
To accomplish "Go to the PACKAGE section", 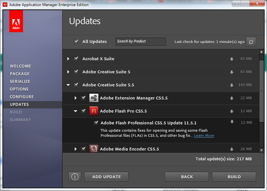I will [19, 74].
